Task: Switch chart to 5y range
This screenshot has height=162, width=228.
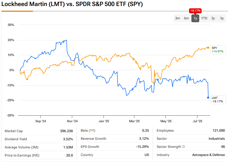Action: (x=222, y=18)
